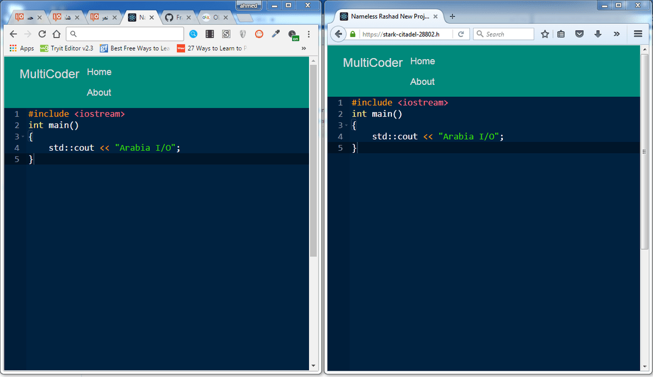This screenshot has height=377, width=653.
Task: Reload the page in Chrome
Action: pos(42,34)
